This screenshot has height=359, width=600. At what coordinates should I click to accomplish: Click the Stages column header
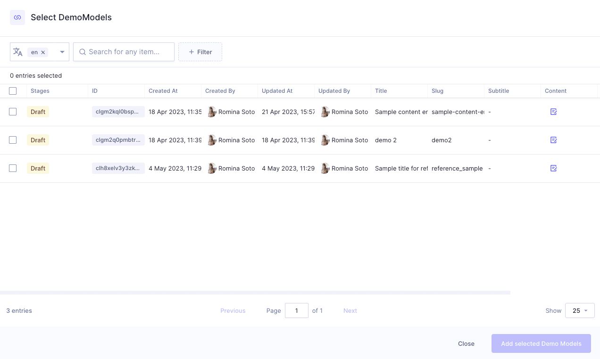[x=40, y=90]
